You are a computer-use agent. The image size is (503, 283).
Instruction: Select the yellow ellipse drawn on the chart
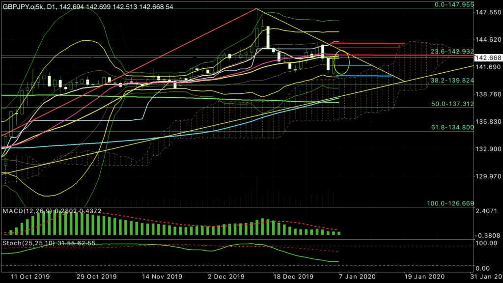pos(342,62)
